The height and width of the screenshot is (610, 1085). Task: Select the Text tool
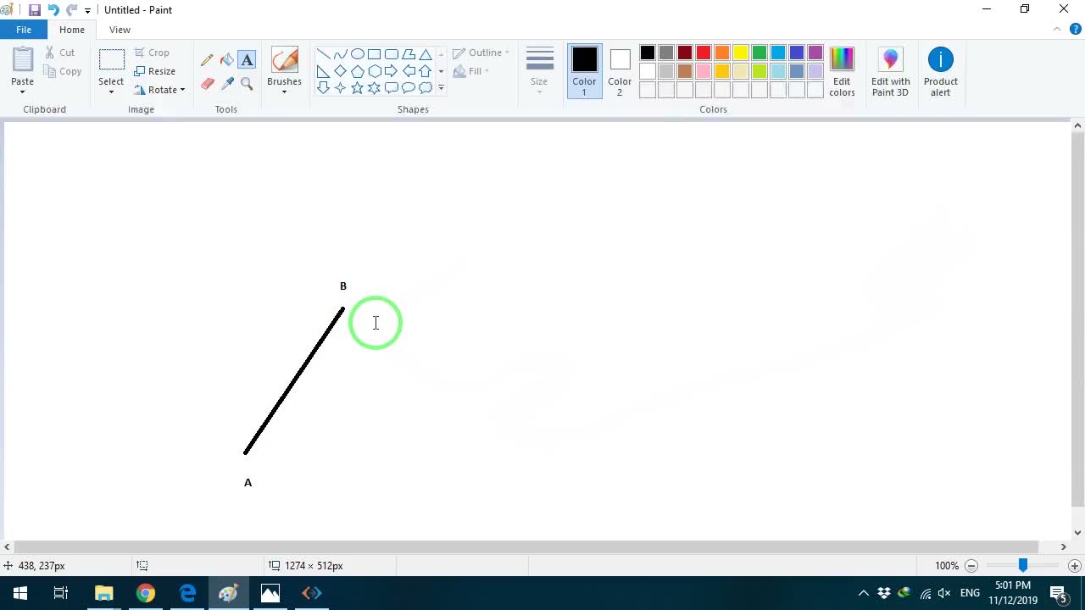pos(247,60)
